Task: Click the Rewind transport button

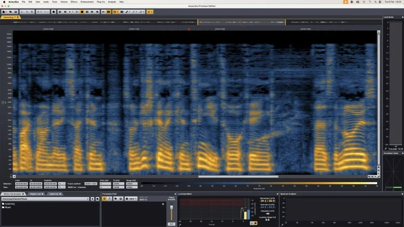Action: point(65,12)
